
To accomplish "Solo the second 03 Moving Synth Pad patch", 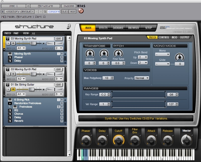I will point(8,74).
